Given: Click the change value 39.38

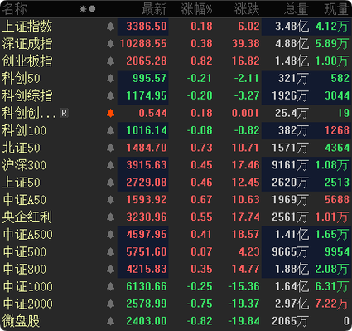Looking at the screenshot, I should point(246,44).
